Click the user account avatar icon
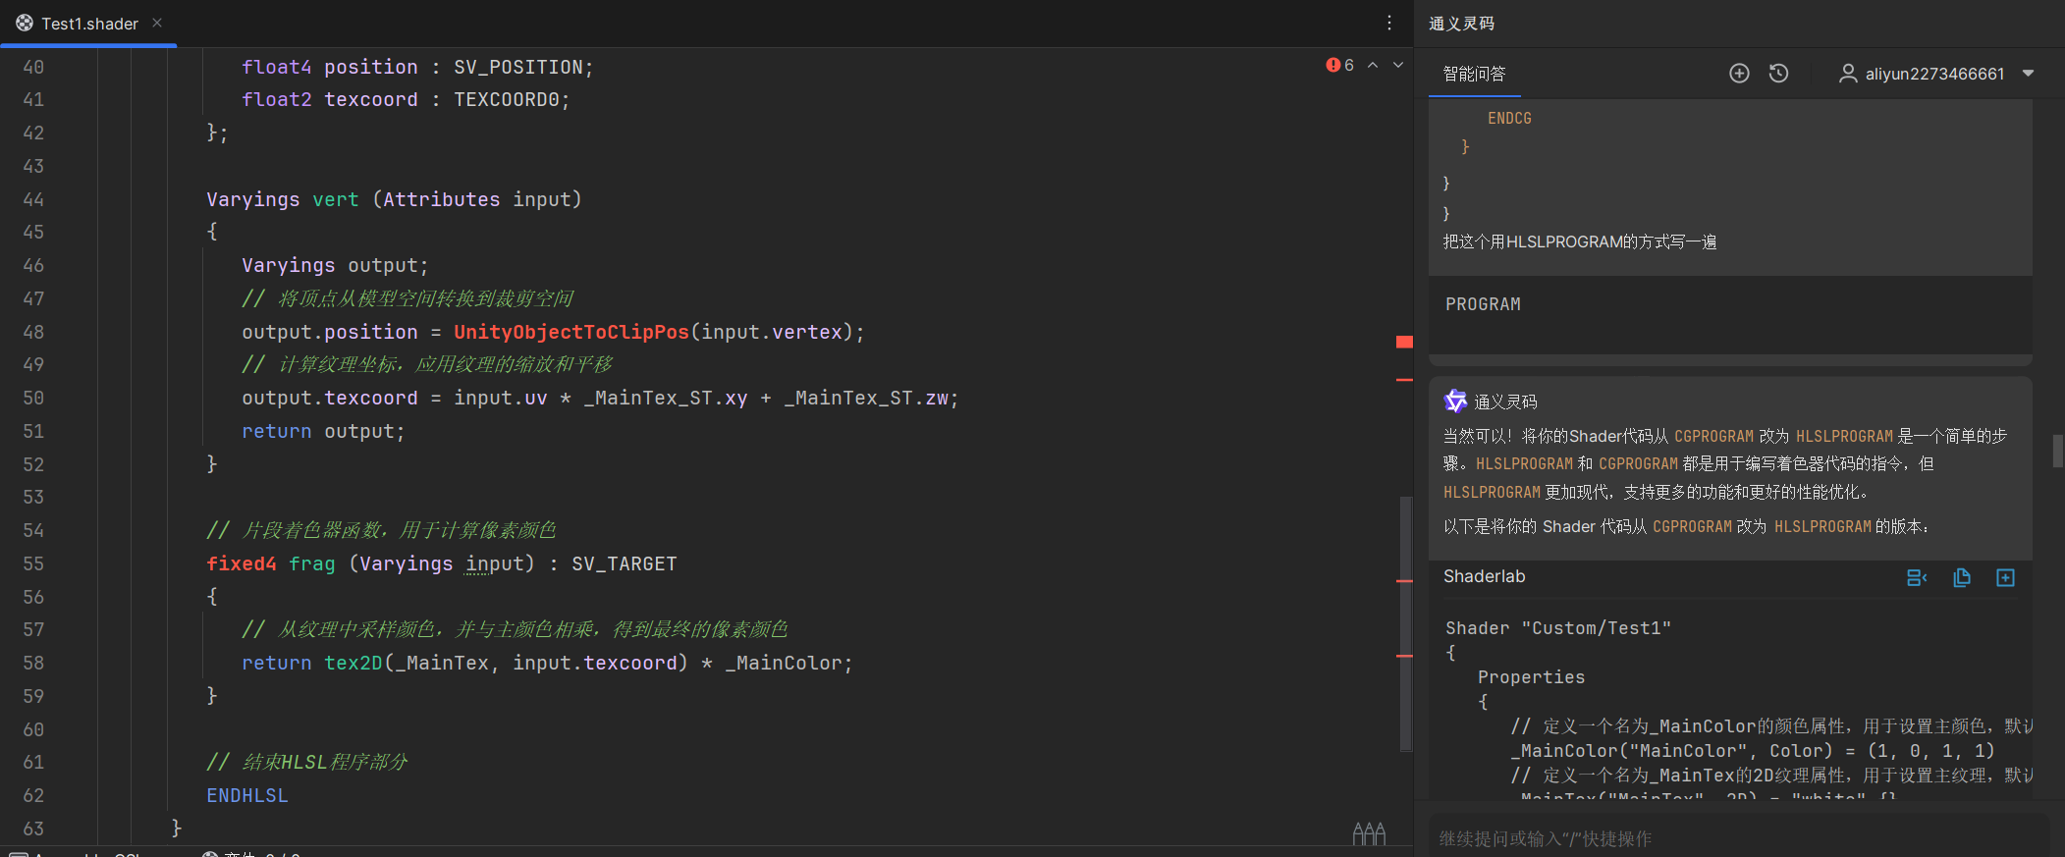The height and width of the screenshot is (857, 2065). click(x=1848, y=74)
